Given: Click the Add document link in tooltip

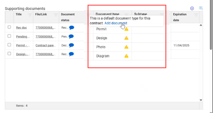Looking at the screenshot, I should (116, 23).
